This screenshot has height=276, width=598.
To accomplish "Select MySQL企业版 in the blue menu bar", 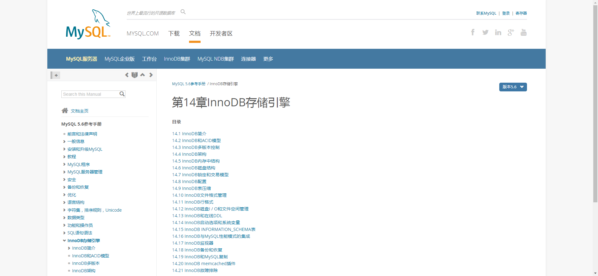I will pos(120,59).
